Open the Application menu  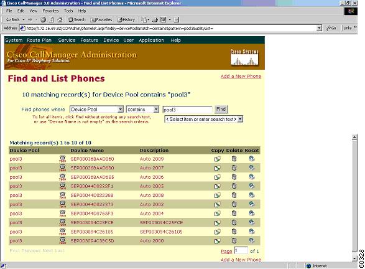click(x=151, y=40)
